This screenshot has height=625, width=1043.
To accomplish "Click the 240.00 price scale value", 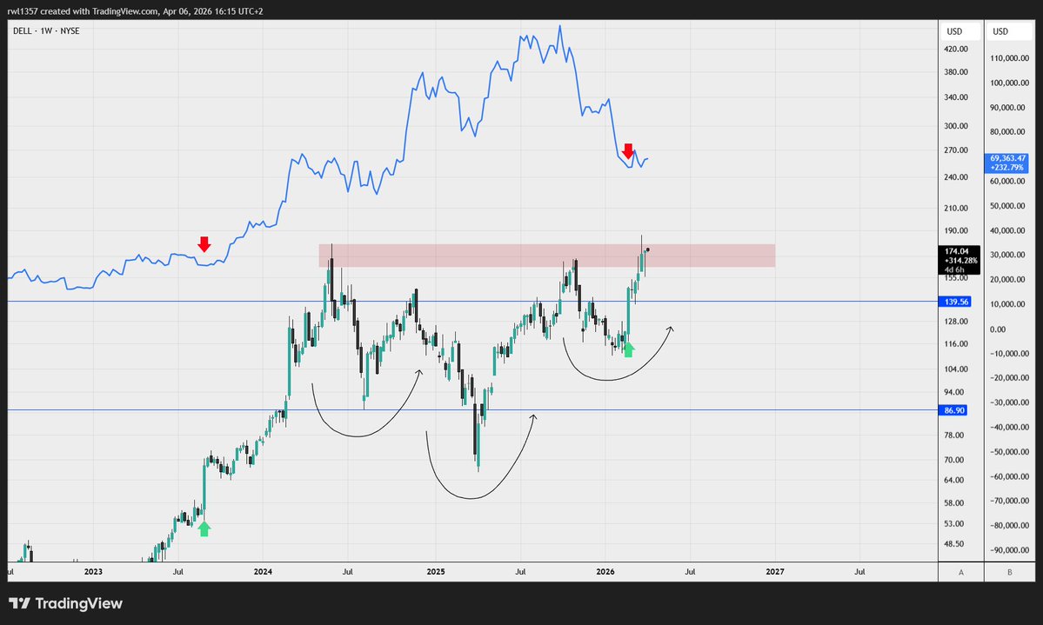I will pyautogui.click(x=956, y=177).
